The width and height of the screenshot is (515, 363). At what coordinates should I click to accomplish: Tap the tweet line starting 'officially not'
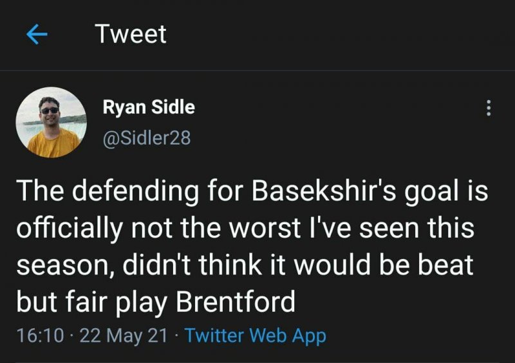[245, 228]
